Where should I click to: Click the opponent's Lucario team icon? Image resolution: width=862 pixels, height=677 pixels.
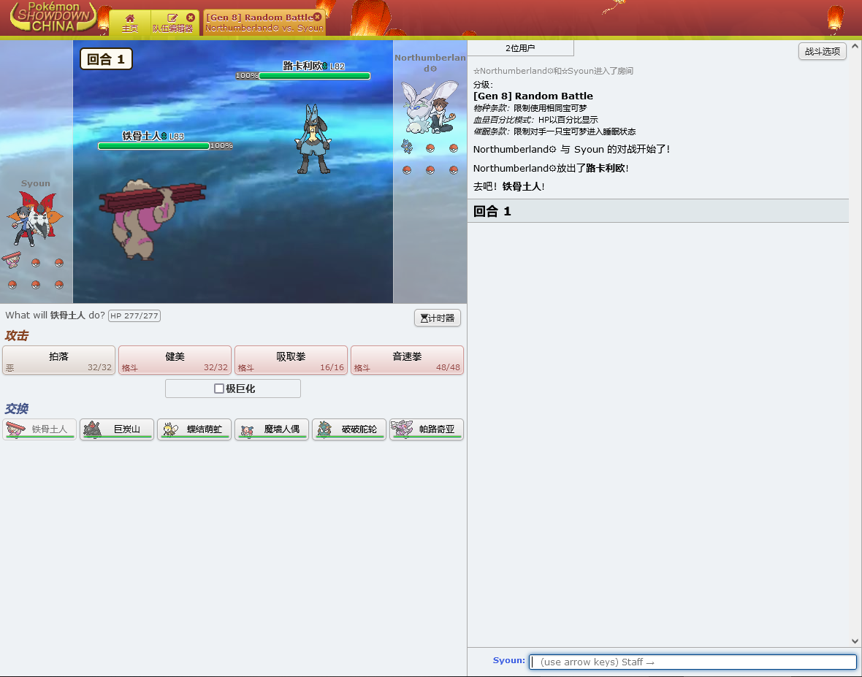coord(407,148)
